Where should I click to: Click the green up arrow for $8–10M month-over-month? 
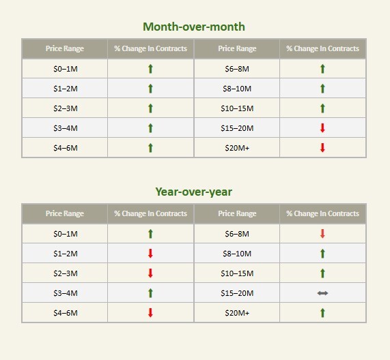tap(322, 89)
